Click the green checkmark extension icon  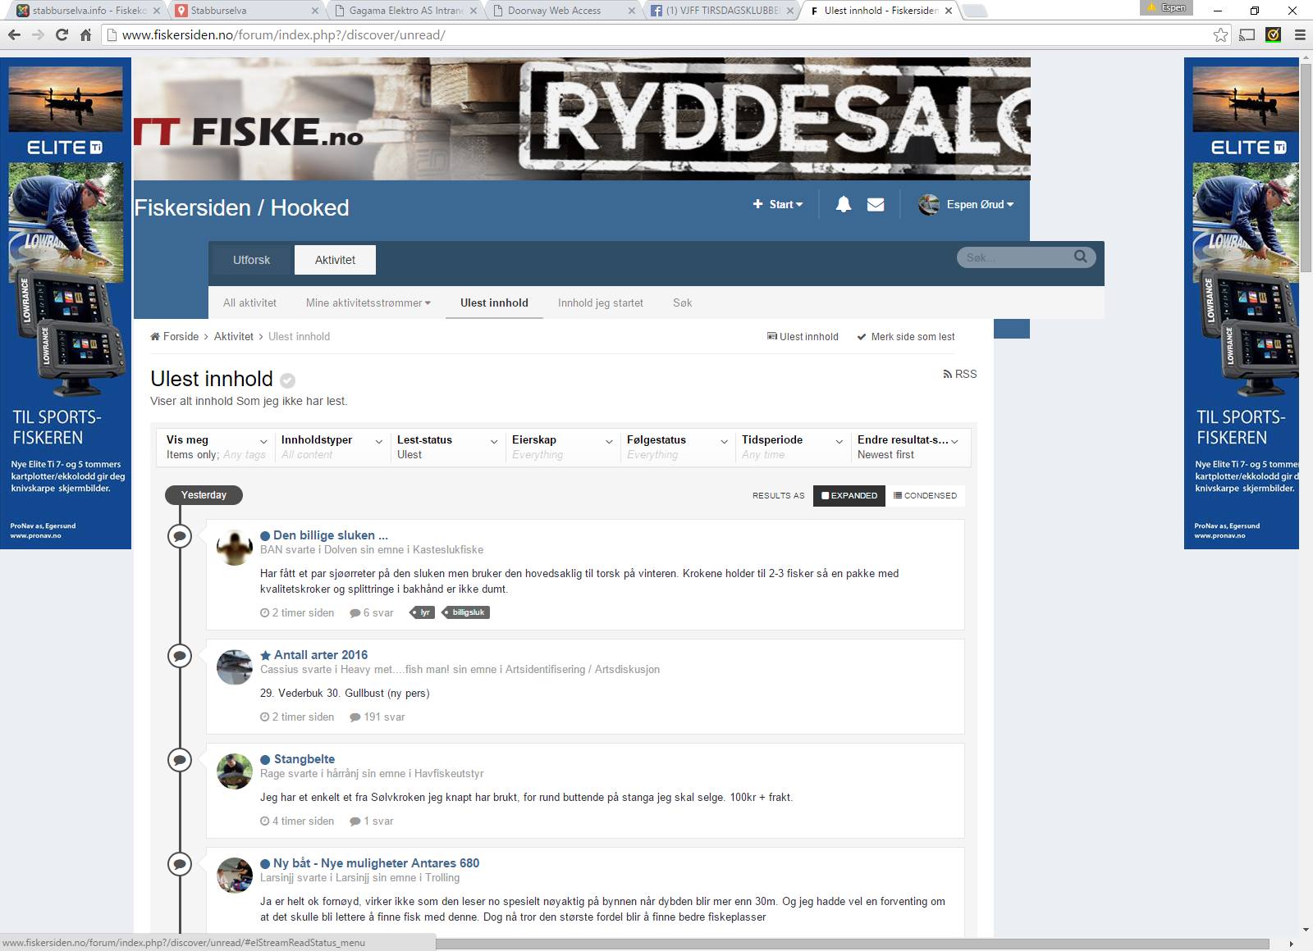point(1274,35)
